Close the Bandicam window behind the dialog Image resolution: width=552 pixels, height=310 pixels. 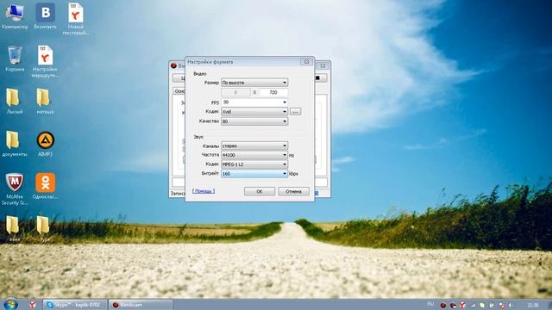point(323,65)
